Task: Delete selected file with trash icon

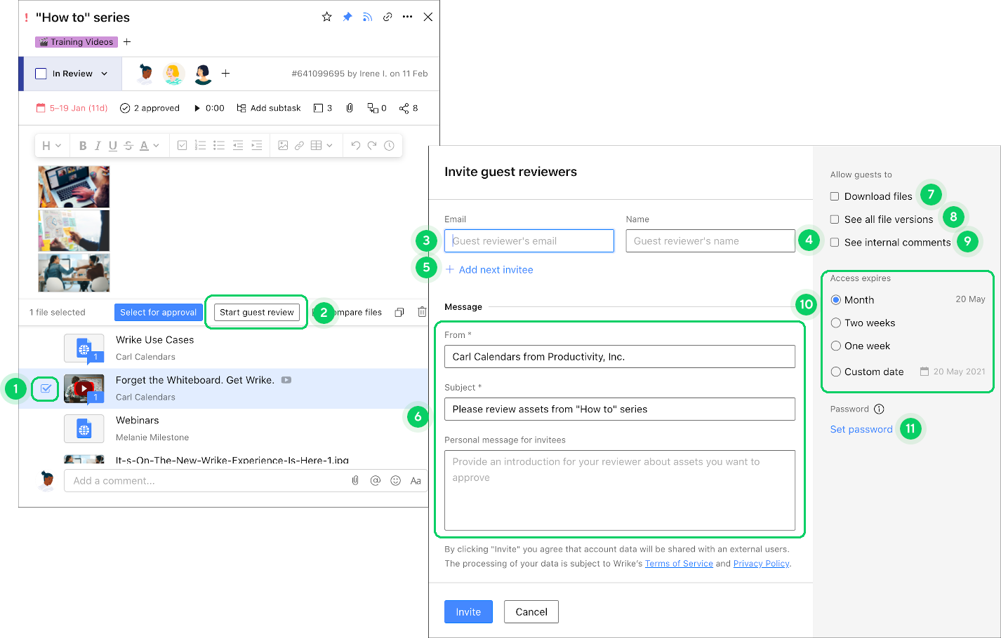Action: (422, 312)
